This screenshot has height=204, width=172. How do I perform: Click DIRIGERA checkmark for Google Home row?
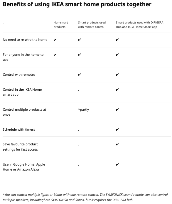pos(117,164)
